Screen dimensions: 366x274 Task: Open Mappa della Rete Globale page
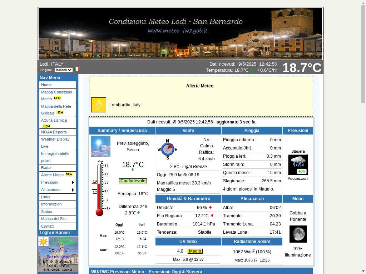58,110
